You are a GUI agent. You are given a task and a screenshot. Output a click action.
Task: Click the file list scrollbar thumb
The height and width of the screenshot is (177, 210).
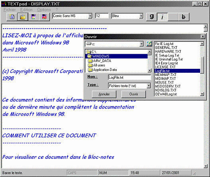pyautogui.click(x=202, y=65)
